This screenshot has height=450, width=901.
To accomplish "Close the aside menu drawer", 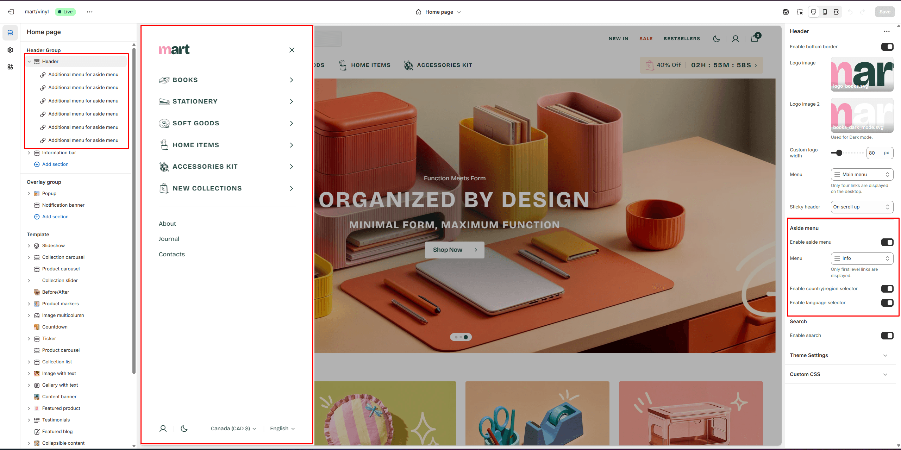I will [x=292, y=50].
